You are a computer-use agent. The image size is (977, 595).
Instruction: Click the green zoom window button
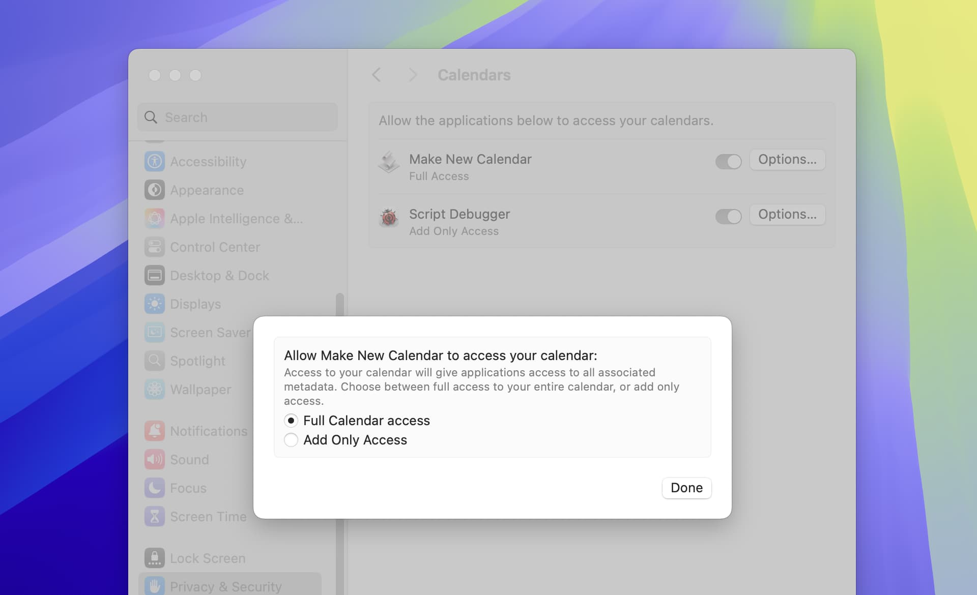(195, 75)
